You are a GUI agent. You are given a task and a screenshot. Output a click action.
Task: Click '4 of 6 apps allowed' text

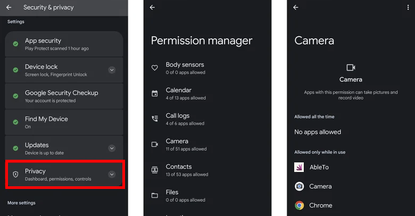tap(185, 123)
